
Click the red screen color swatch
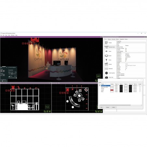click(112, 90)
